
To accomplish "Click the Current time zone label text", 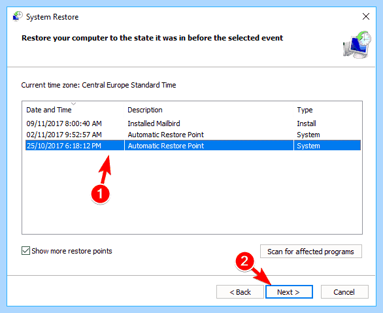I will point(99,85).
